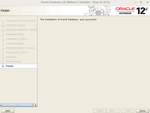Screen dimensions: 150x113
Task: Select the Installation Option step
Action: [16, 25]
